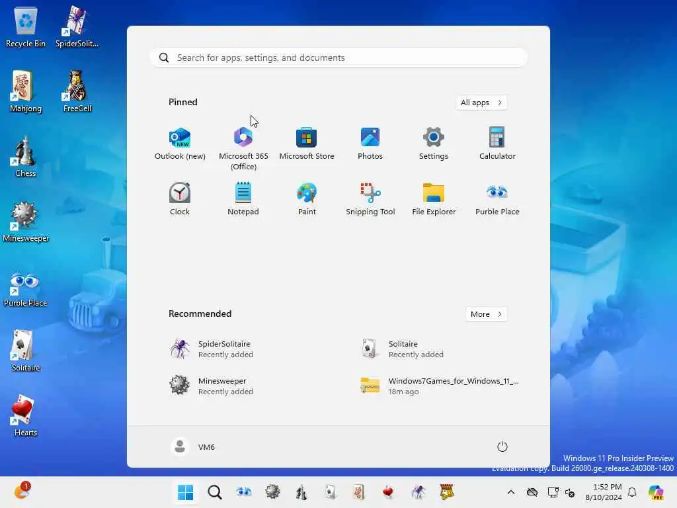Show All apps list
677x508 pixels.
[x=481, y=103]
